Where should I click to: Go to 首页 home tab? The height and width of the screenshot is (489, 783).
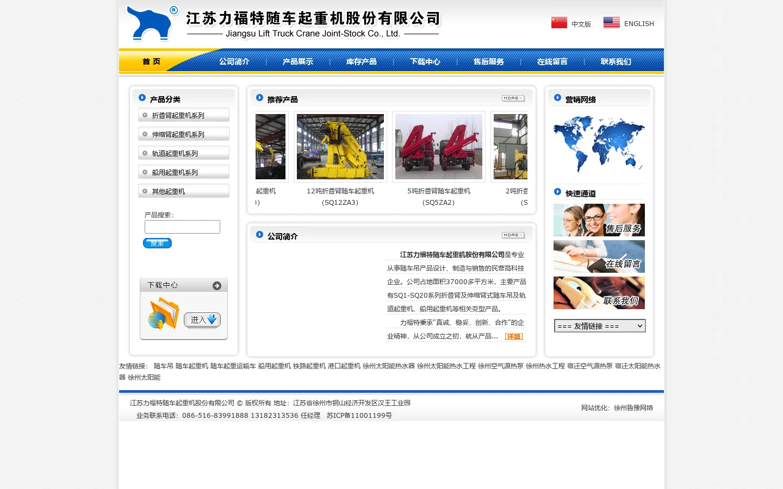pos(151,61)
